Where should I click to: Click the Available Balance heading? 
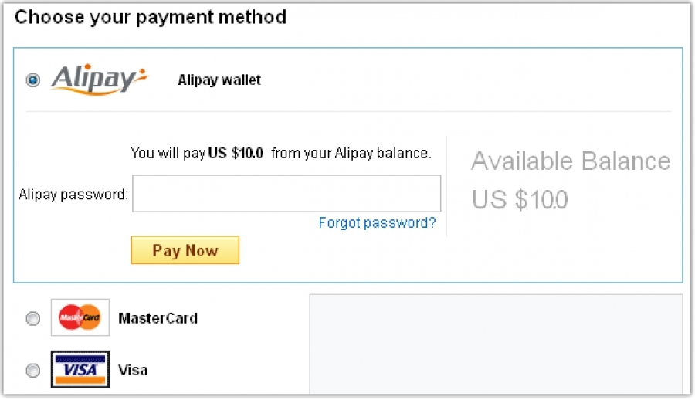(x=571, y=161)
